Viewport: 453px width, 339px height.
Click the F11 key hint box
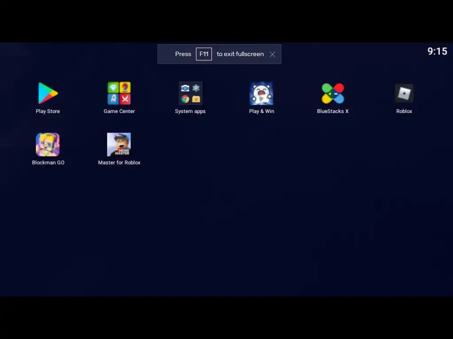[x=204, y=54]
